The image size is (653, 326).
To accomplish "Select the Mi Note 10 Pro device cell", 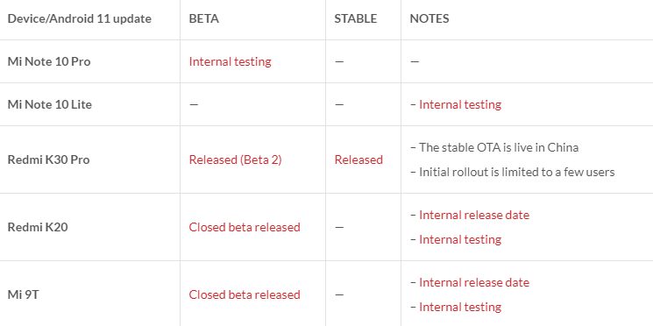I will tap(90, 61).
